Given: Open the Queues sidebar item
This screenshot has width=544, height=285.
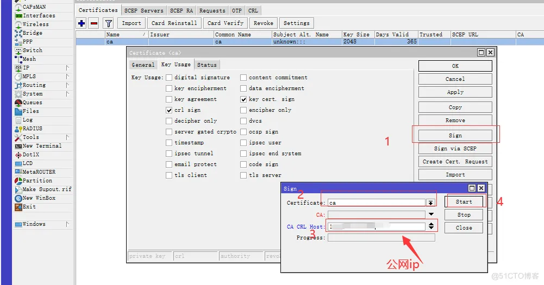Looking at the screenshot, I should pyautogui.click(x=32, y=103).
